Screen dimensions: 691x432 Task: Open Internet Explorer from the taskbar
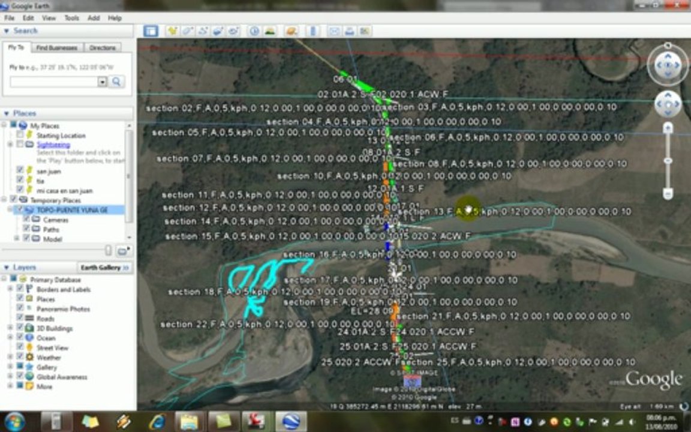click(x=157, y=421)
